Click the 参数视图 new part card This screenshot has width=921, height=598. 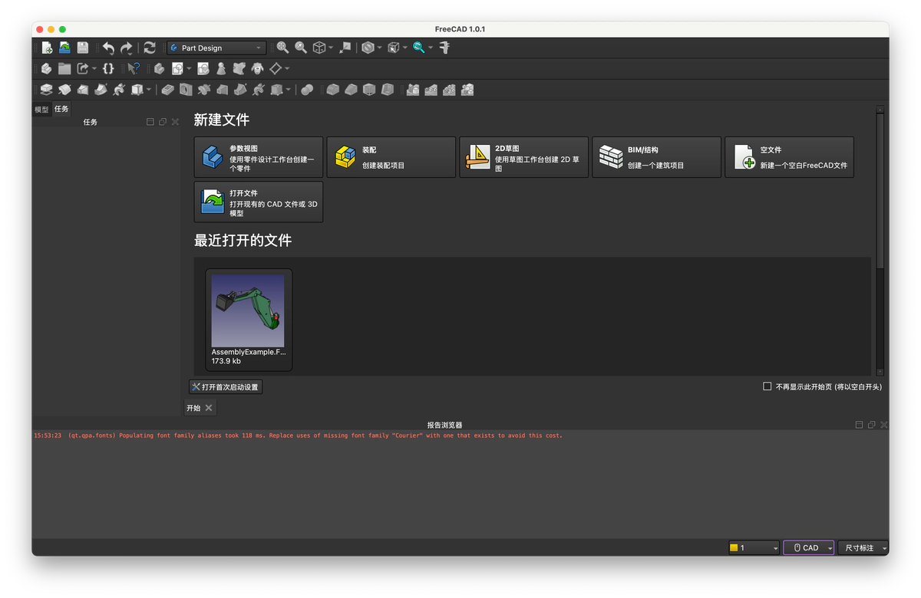(x=258, y=157)
